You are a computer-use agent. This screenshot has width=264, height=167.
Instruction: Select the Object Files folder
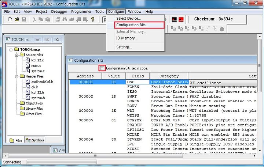(34, 103)
